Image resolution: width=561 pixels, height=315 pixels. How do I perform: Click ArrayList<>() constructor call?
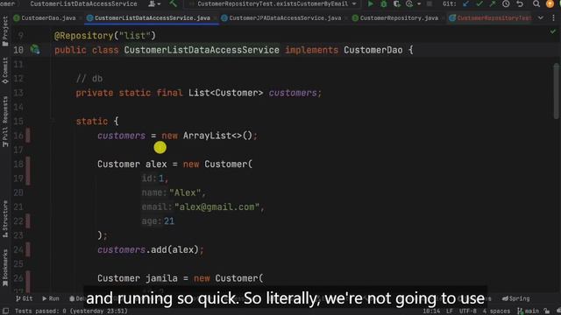tap(217, 136)
